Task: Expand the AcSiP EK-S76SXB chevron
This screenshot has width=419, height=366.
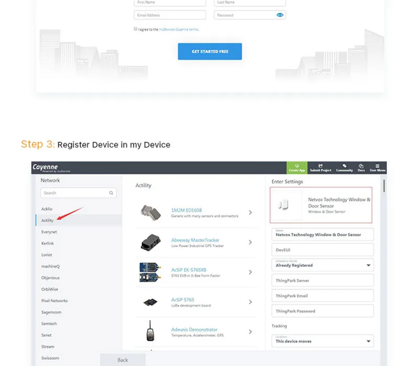Action: pos(250,272)
